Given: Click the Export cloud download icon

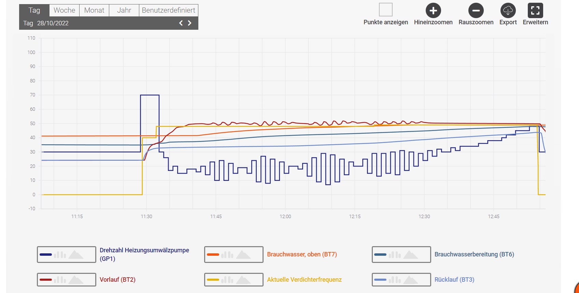Looking at the screenshot, I should [508, 11].
